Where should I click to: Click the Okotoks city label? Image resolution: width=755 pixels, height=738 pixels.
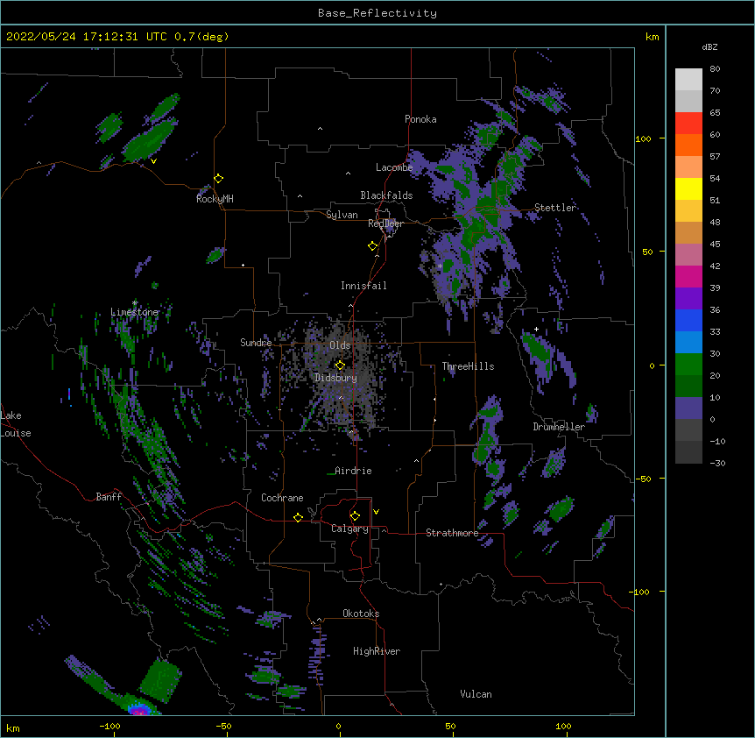pos(361,614)
